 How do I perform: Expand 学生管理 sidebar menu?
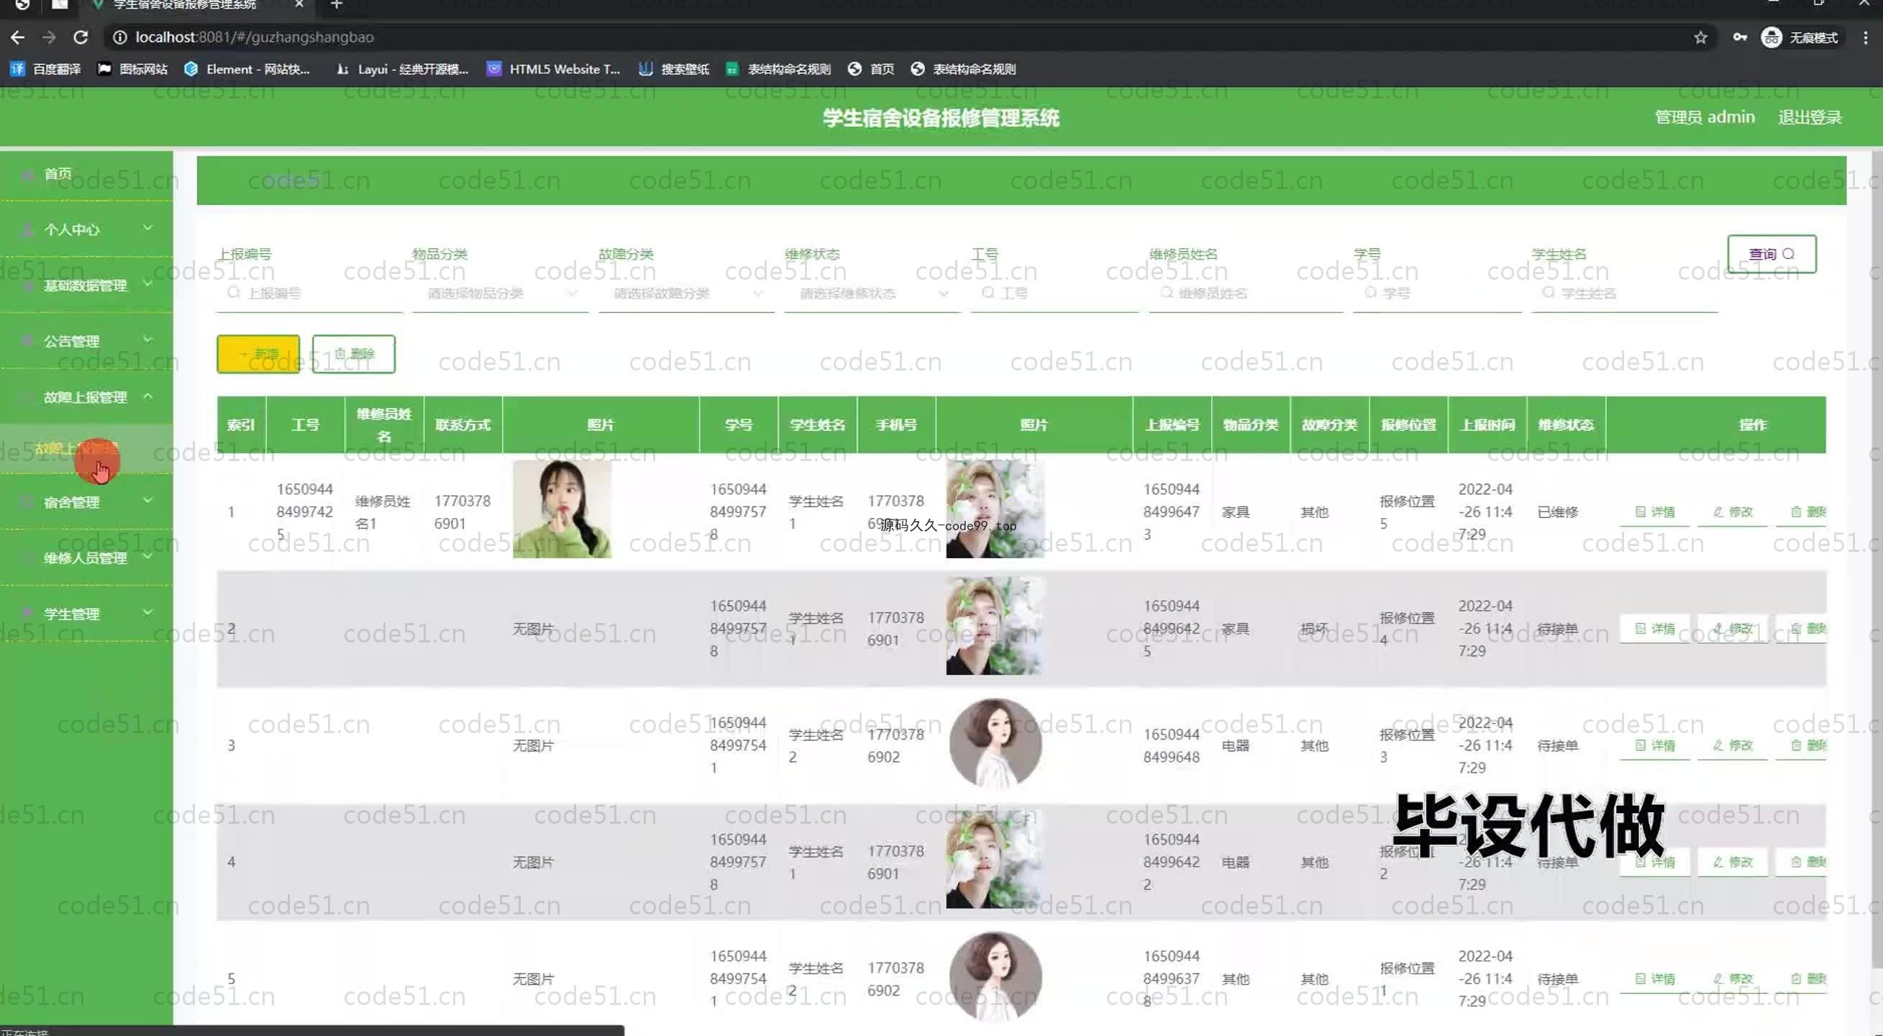pos(86,614)
